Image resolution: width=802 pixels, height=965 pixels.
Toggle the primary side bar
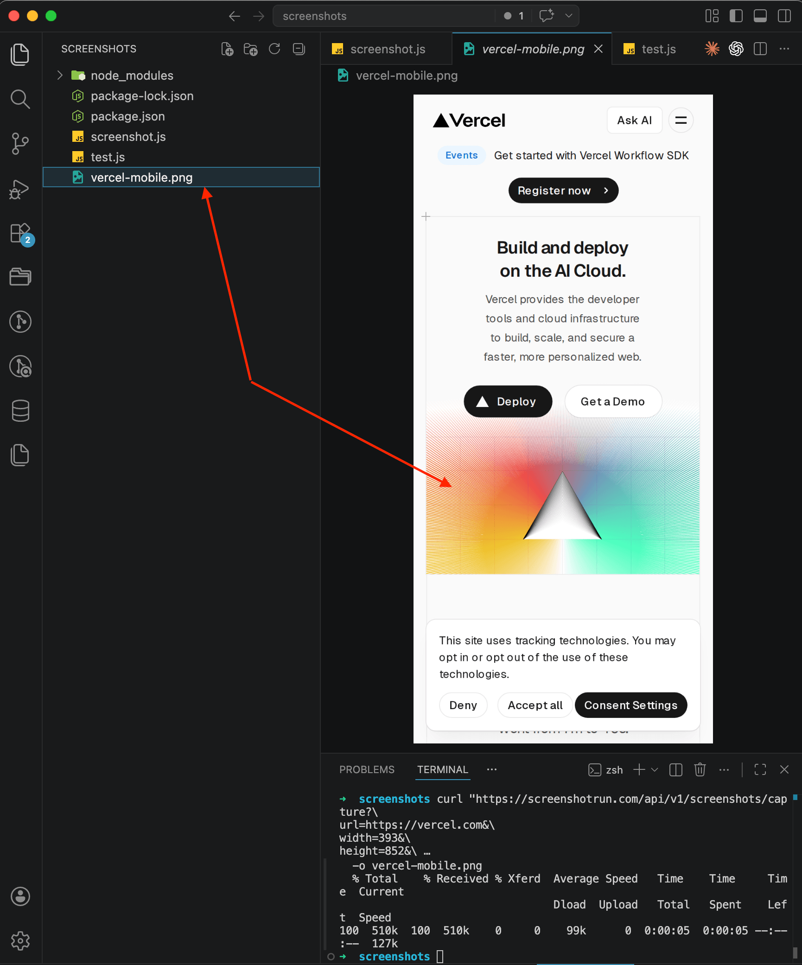click(736, 15)
